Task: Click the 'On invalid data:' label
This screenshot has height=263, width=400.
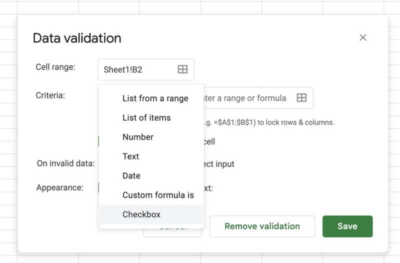Action: (x=65, y=163)
